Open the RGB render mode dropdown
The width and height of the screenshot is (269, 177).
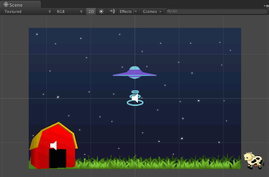pos(69,12)
